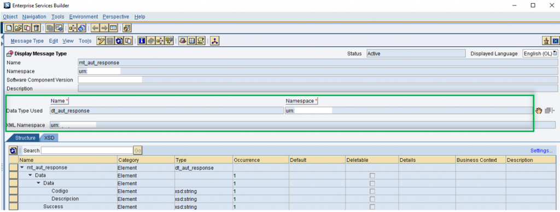Click the New object icon in main toolbar
Viewport: 560px width, 212px height.
[x=9, y=28]
